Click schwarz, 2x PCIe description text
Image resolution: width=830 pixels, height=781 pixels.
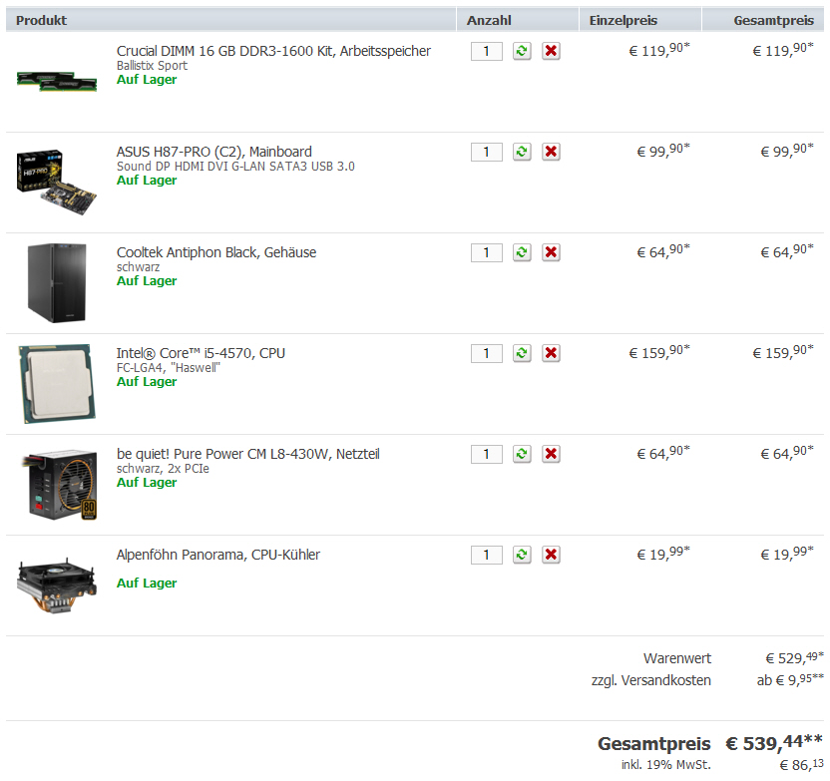point(163,468)
